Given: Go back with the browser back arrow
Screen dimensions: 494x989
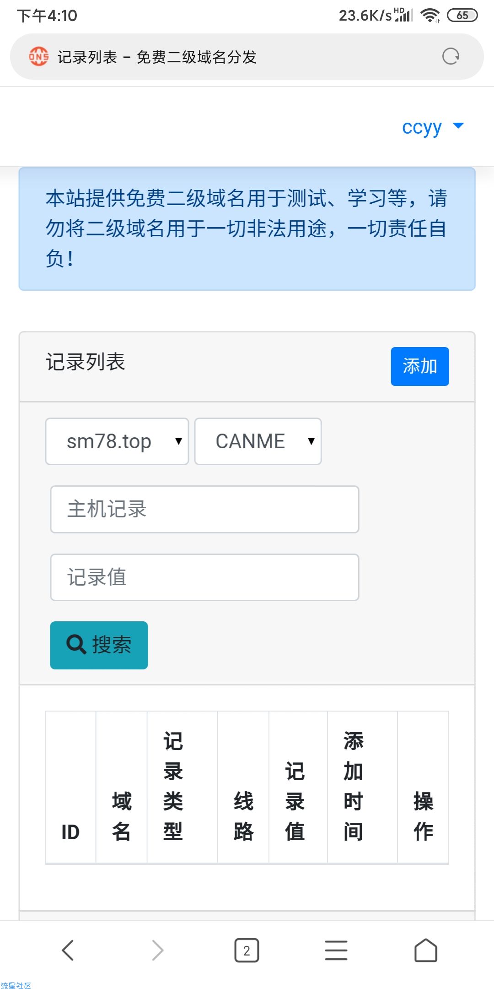Looking at the screenshot, I should (68, 950).
